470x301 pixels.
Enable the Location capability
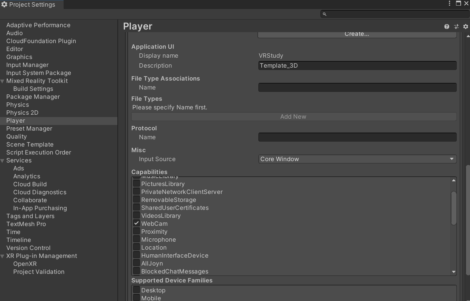(x=136, y=247)
